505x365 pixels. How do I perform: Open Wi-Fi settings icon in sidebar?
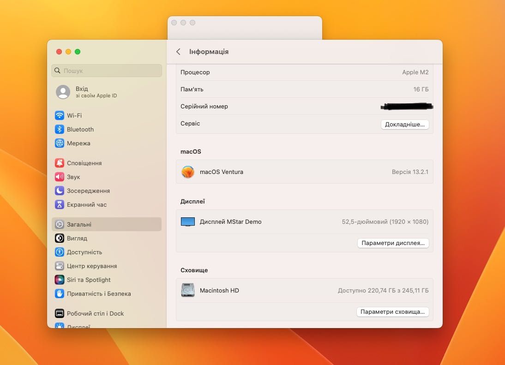click(59, 115)
